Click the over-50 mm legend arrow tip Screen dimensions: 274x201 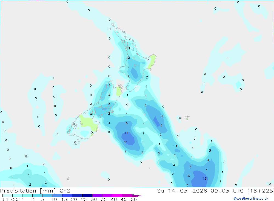pyautogui.click(x=137, y=196)
